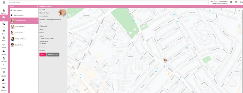Click the CareTeam dashboard title
Image resolution: width=243 pixels, height=93 pixels.
[218, 1]
